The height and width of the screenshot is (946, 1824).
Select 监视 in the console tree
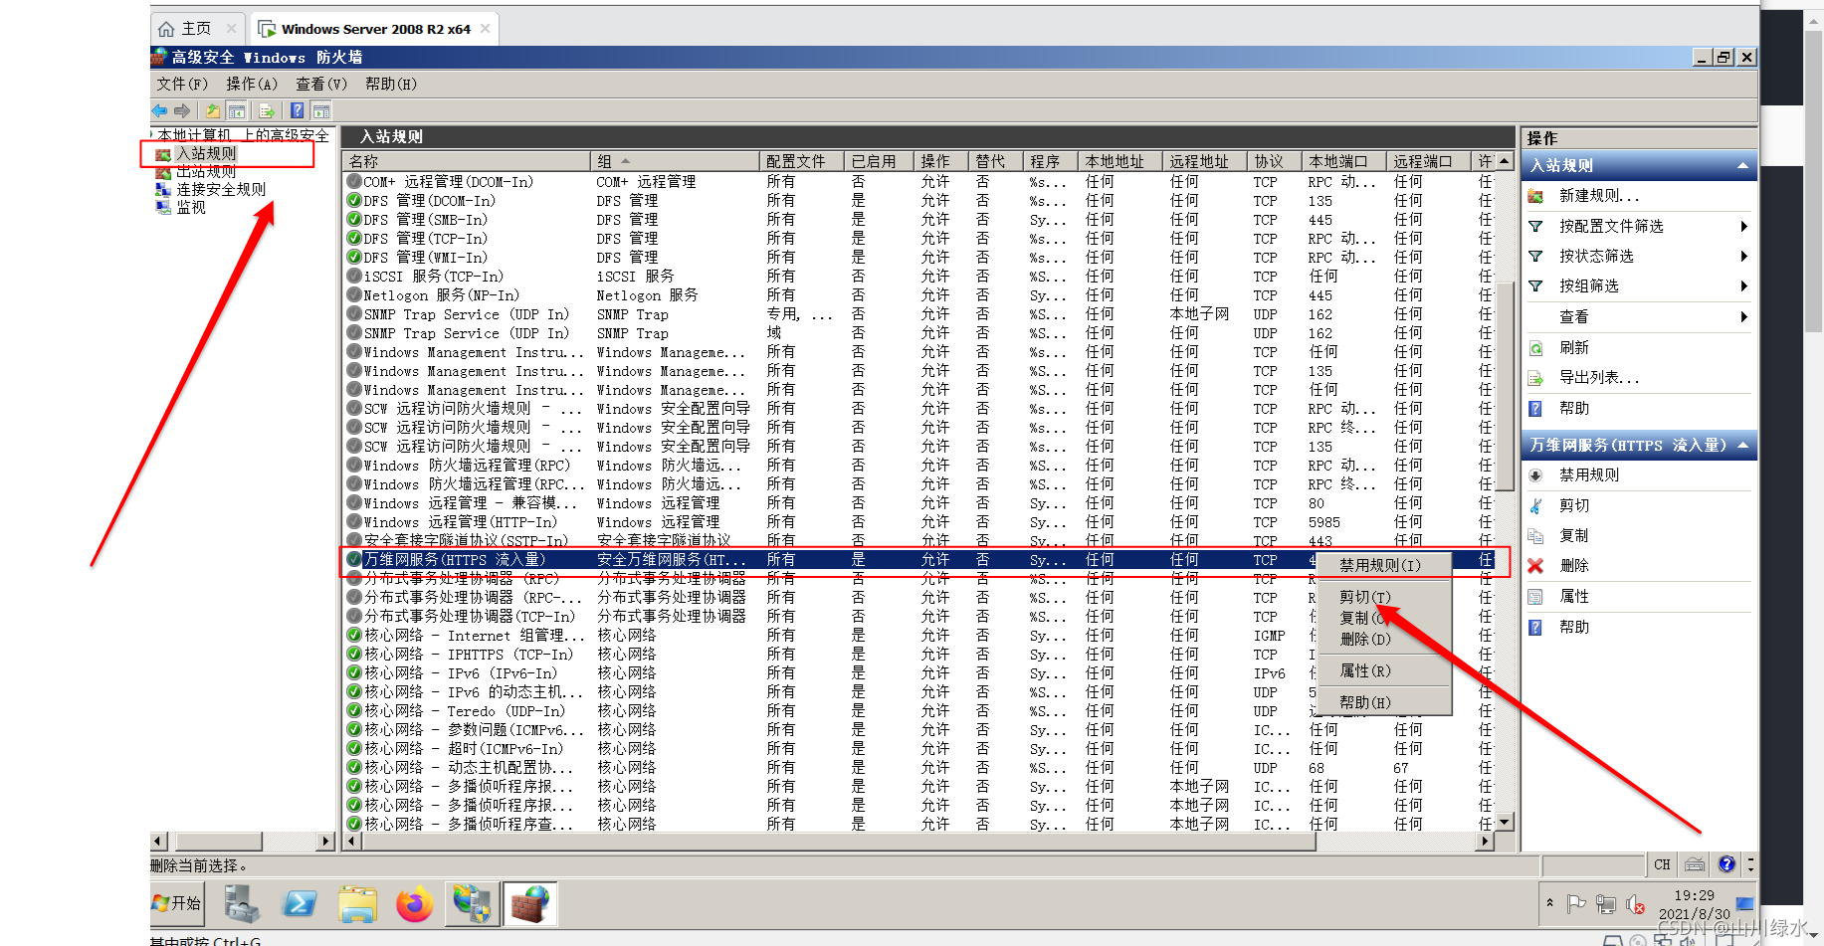189,207
